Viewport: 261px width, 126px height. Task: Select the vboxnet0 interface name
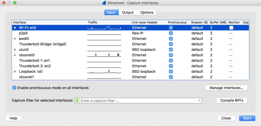click(x=27, y=55)
